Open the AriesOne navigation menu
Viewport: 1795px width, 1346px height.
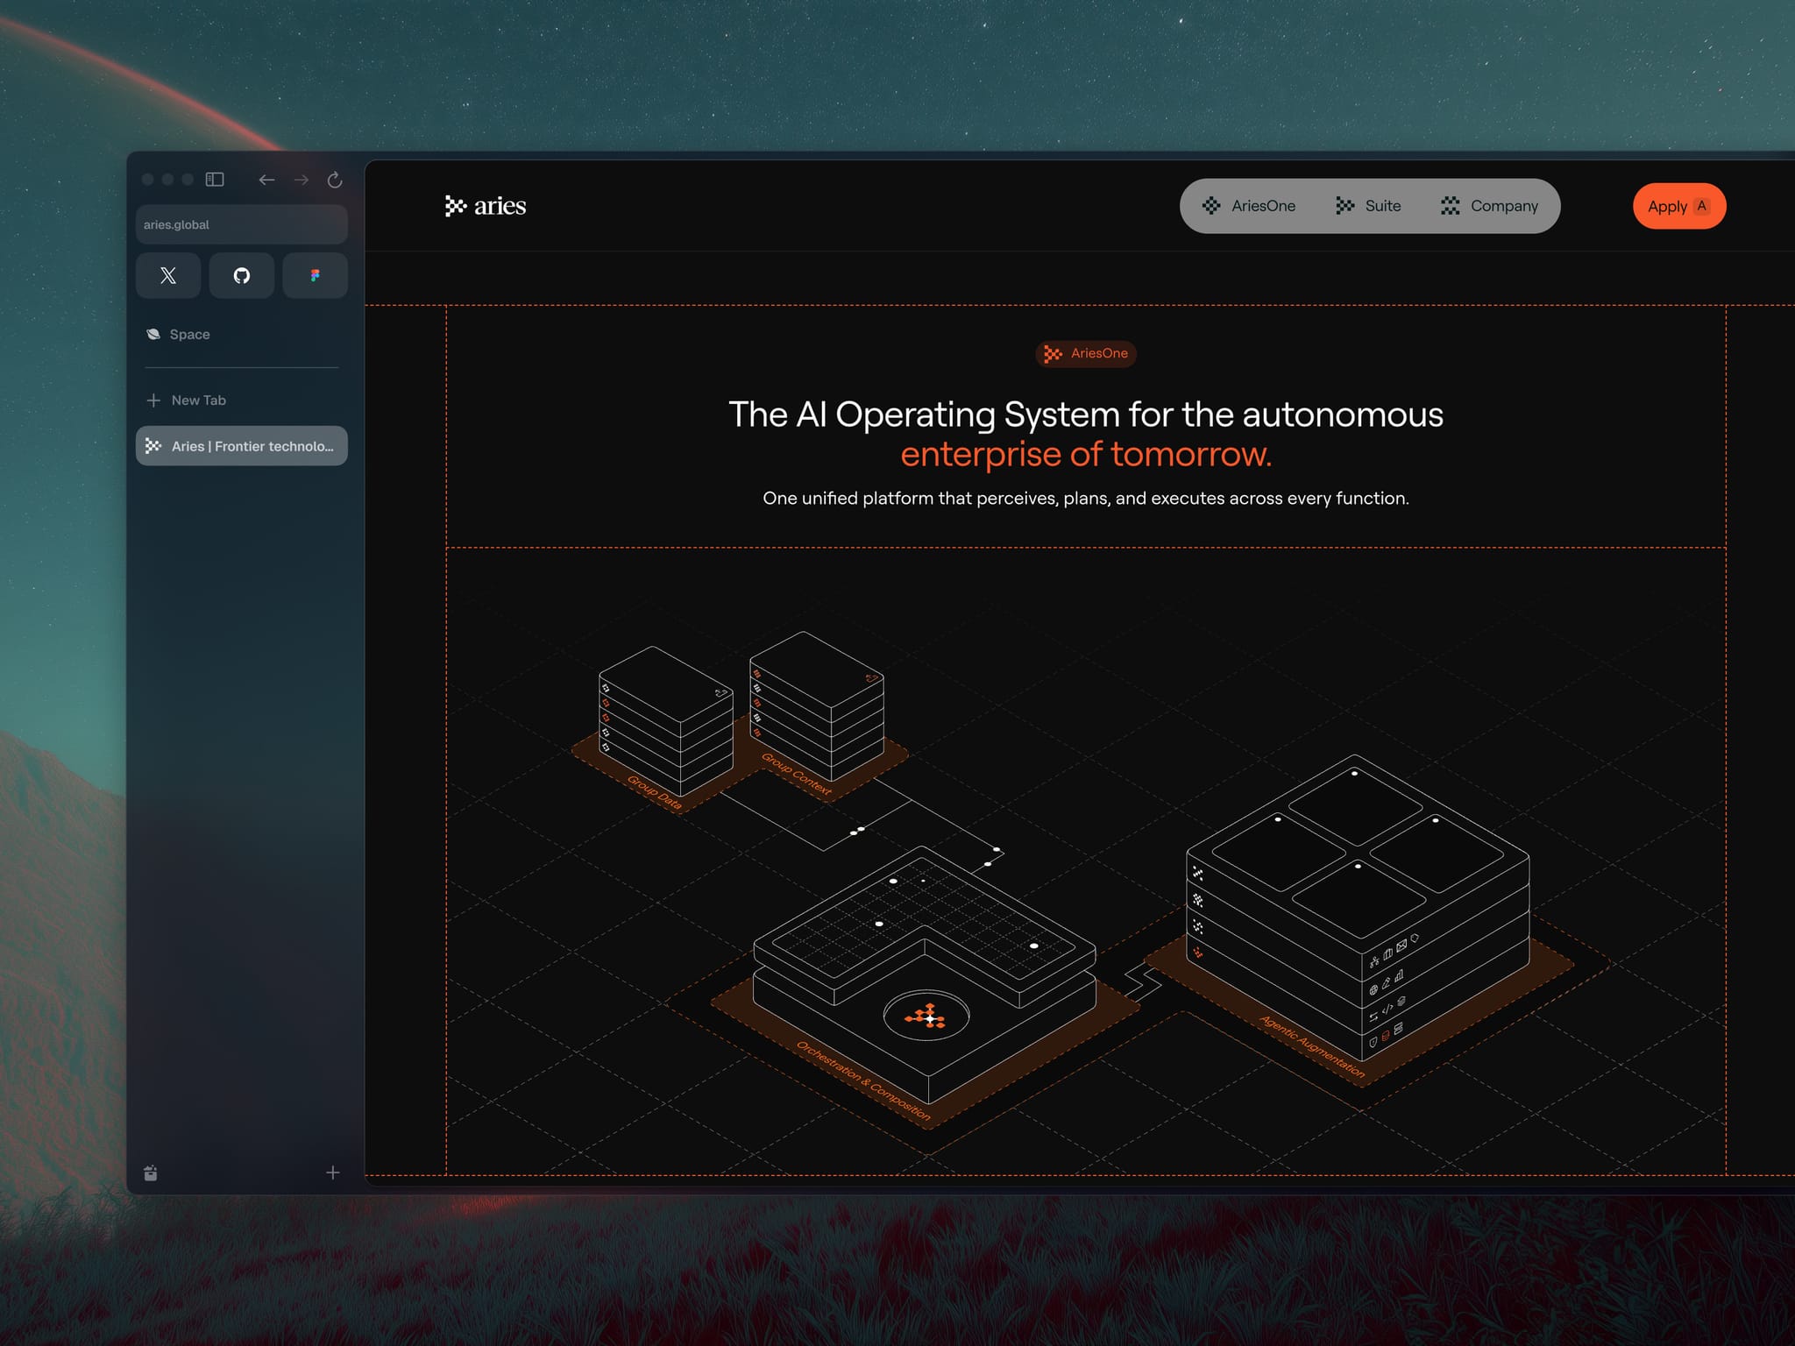pos(1249,206)
